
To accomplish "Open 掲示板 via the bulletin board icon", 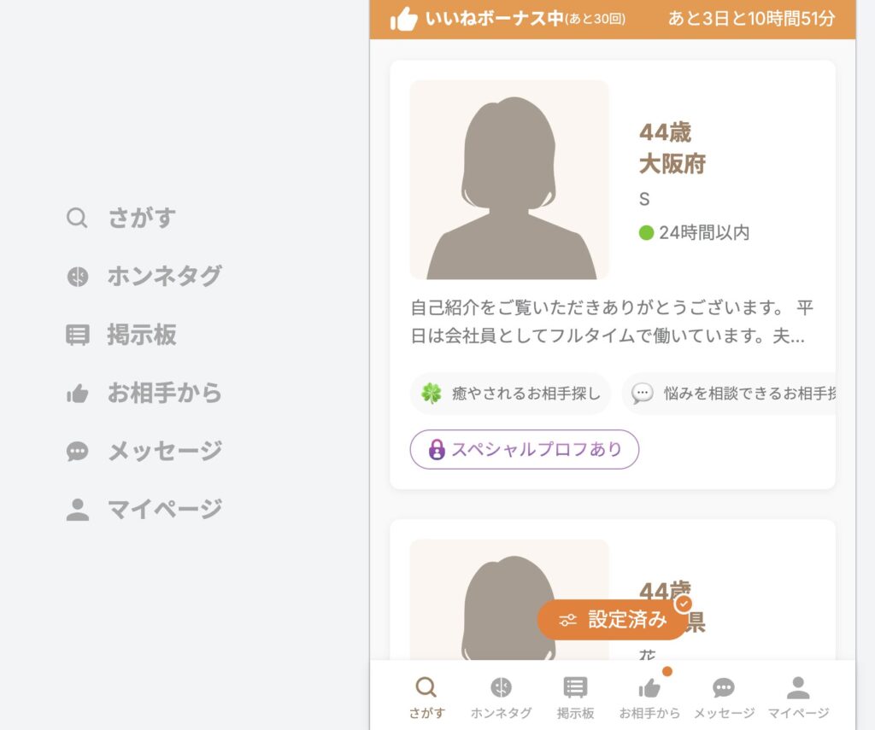I will [575, 686].
